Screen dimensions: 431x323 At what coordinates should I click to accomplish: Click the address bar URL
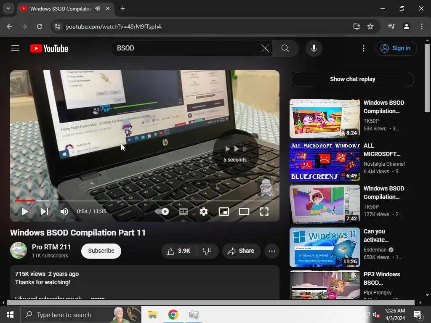point(114,26)
